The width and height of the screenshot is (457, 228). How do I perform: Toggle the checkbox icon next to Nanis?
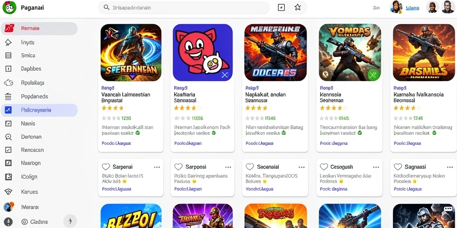8,124
